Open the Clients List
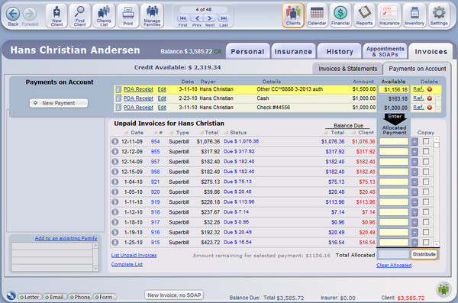The width and height of the screenshot is (458, 303). [104, 16]
